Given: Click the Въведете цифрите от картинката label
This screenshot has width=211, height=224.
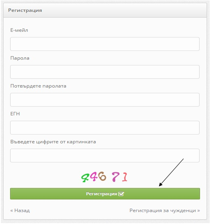Looking at the screenshot, I should [x=53, y=142].
